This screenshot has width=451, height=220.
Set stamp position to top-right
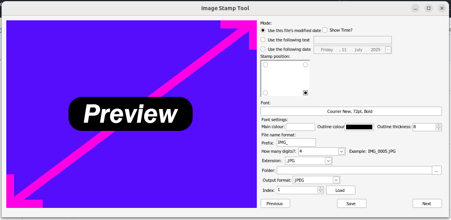point(305,65)
